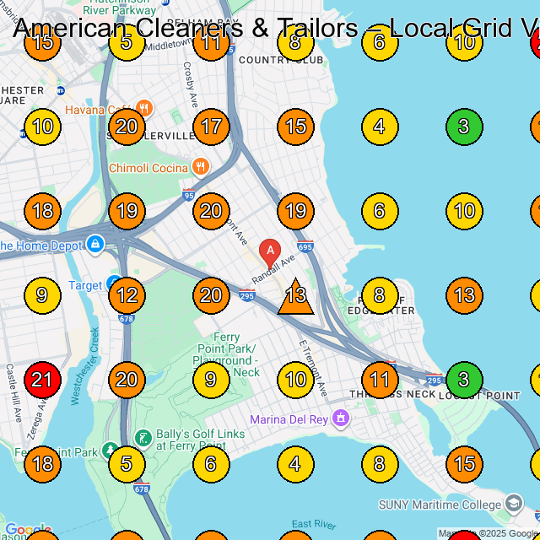The image size is (540, 540).
Task: Click the red 21 rank marker
Action: point(42,380)
